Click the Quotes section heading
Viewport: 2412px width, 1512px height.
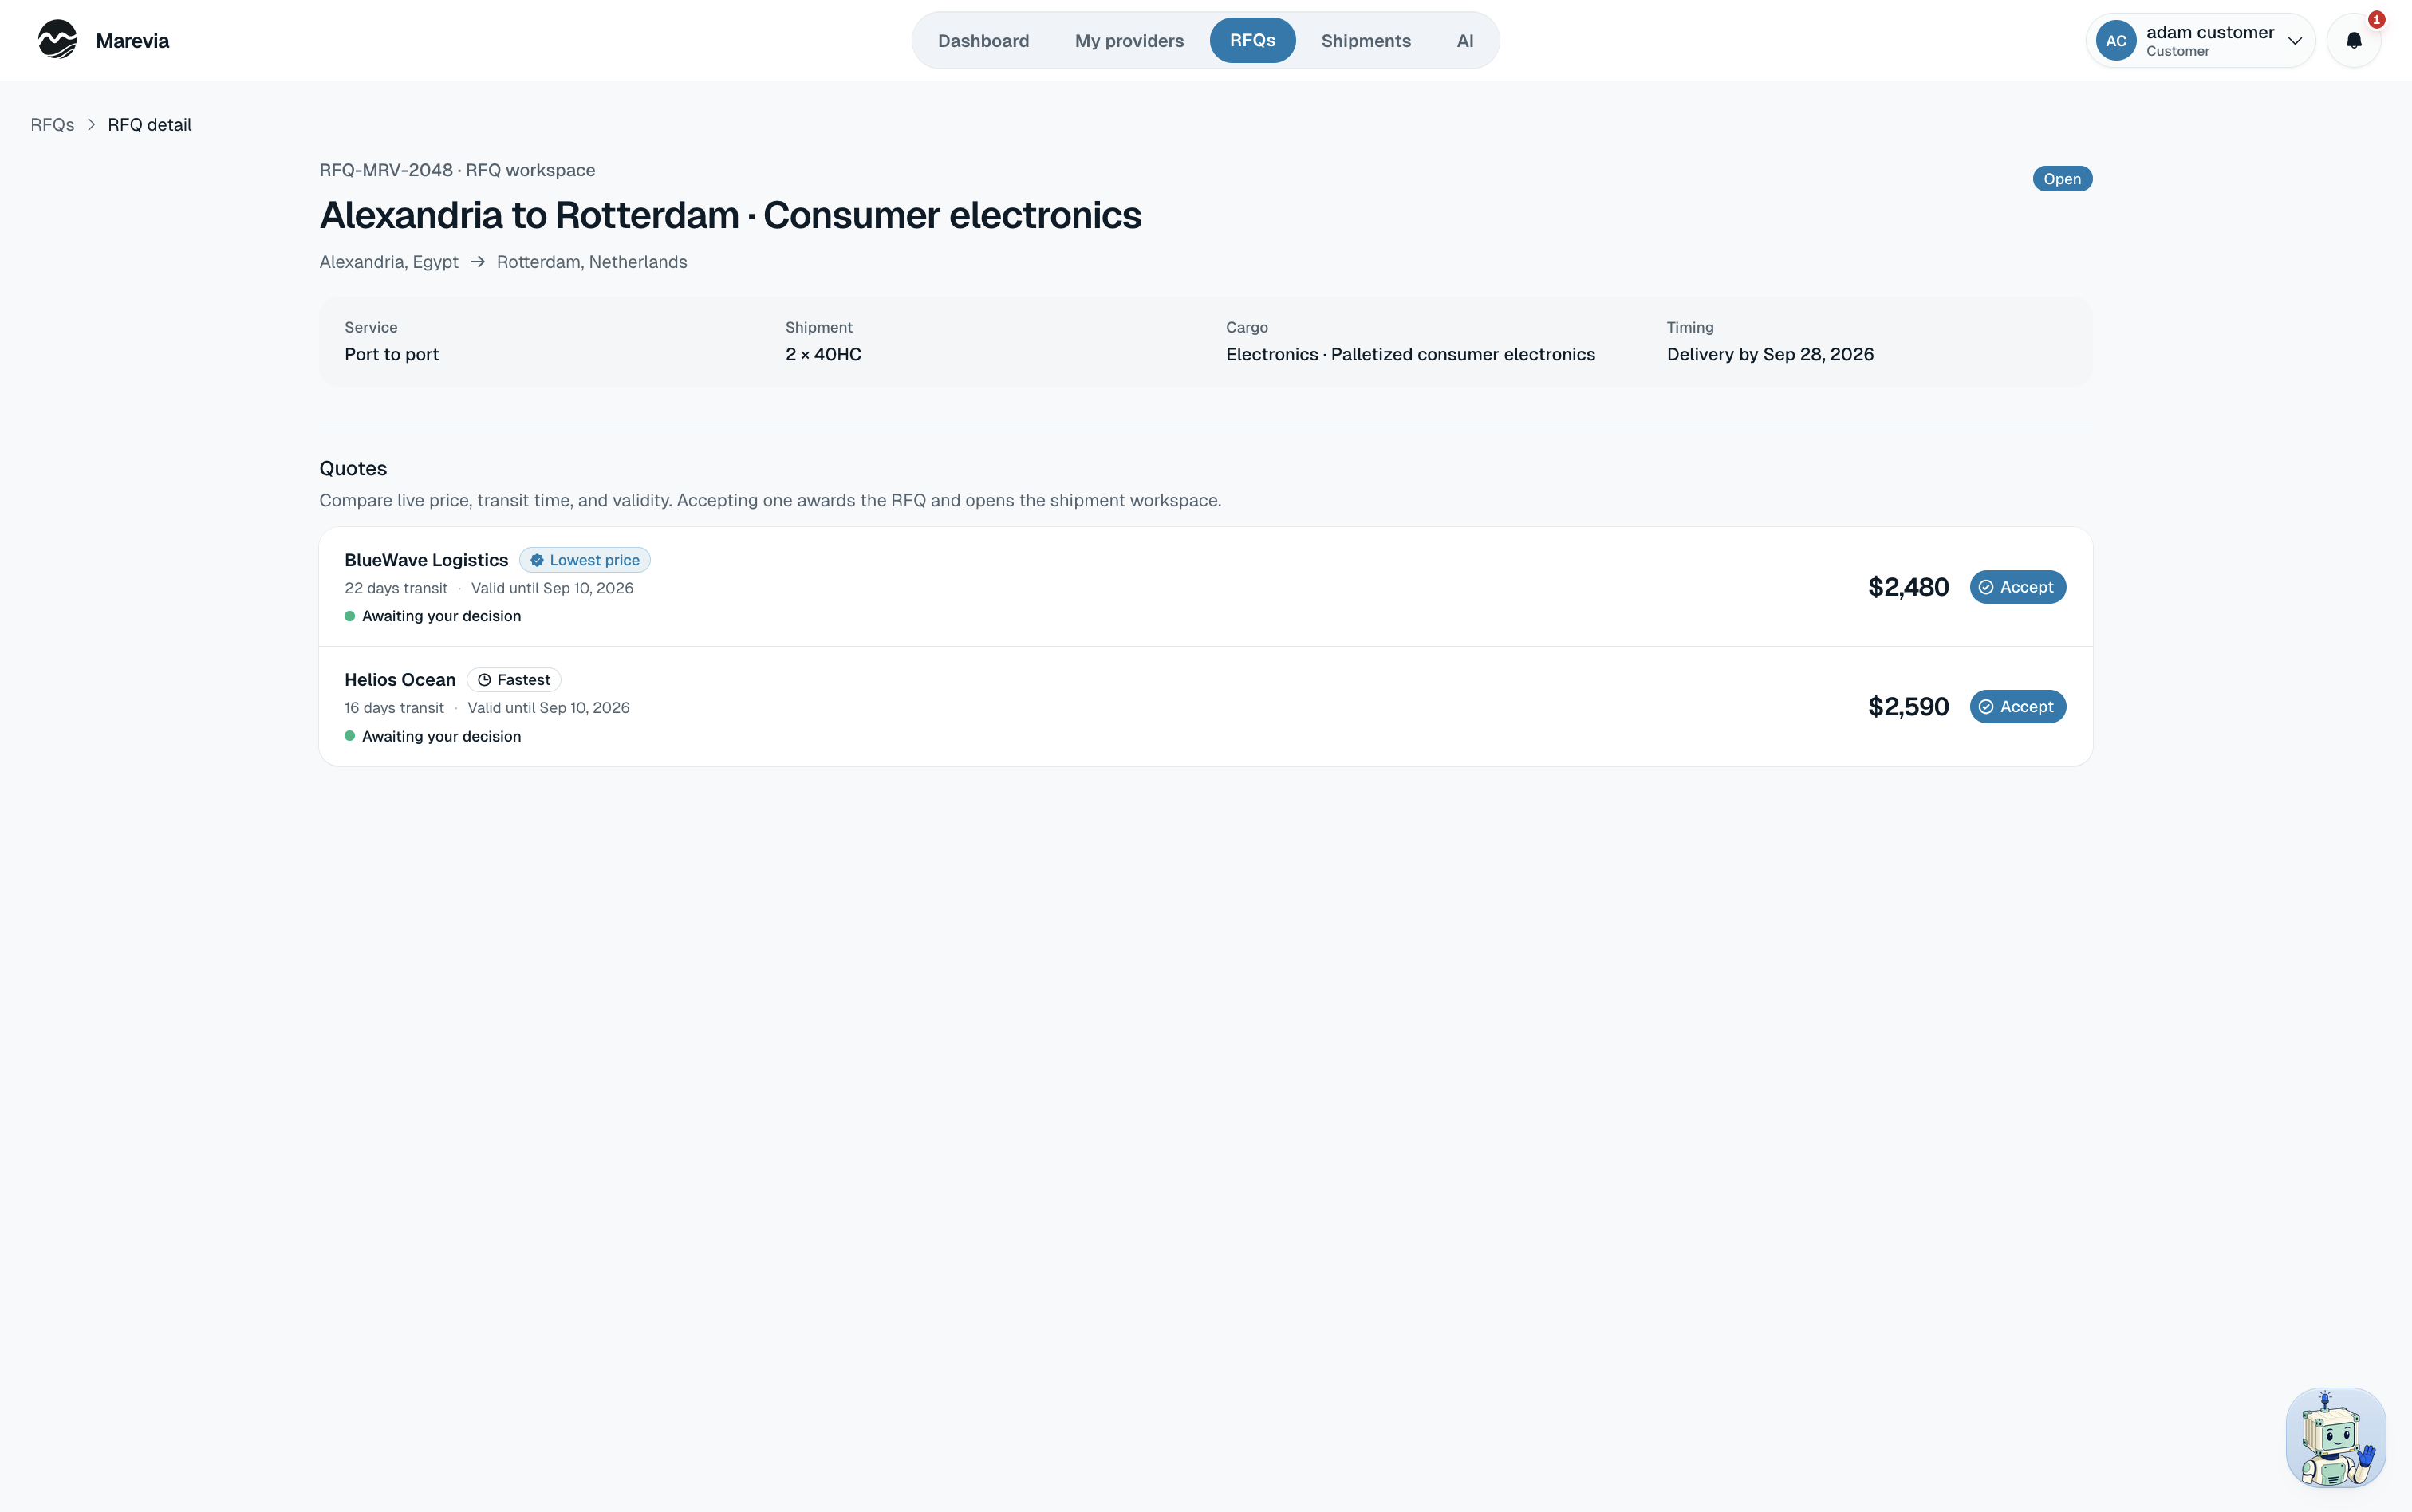click(353, 469)
